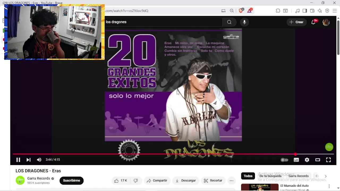Click the page vertical scrollbar thumb

click(x=338, y=37)
